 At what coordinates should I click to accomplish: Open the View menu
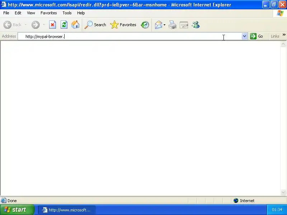[31, 13]
